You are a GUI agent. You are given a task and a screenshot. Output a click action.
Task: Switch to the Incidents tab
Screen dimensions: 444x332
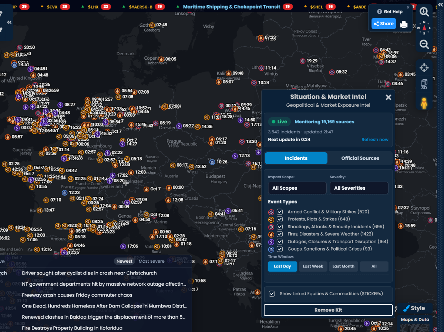[296, 158]
